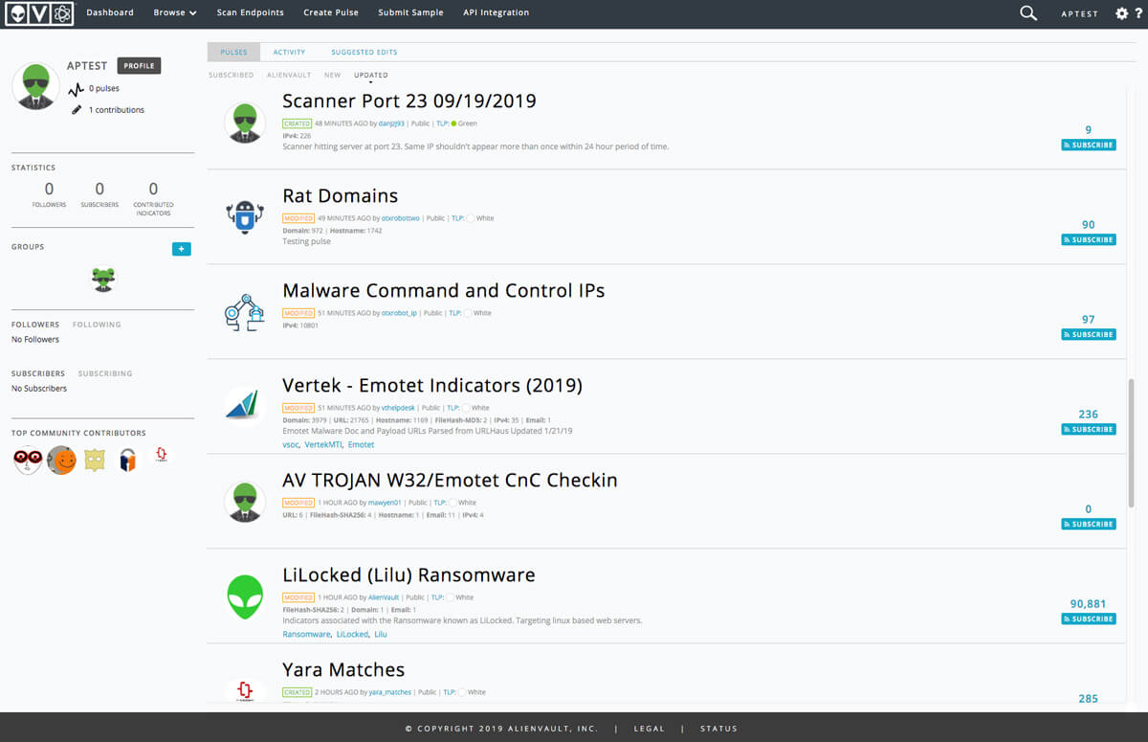Viewport: 1148px width, 742px height.
Task: Click the red yara contributor avatar
Action: coord(161,456)
